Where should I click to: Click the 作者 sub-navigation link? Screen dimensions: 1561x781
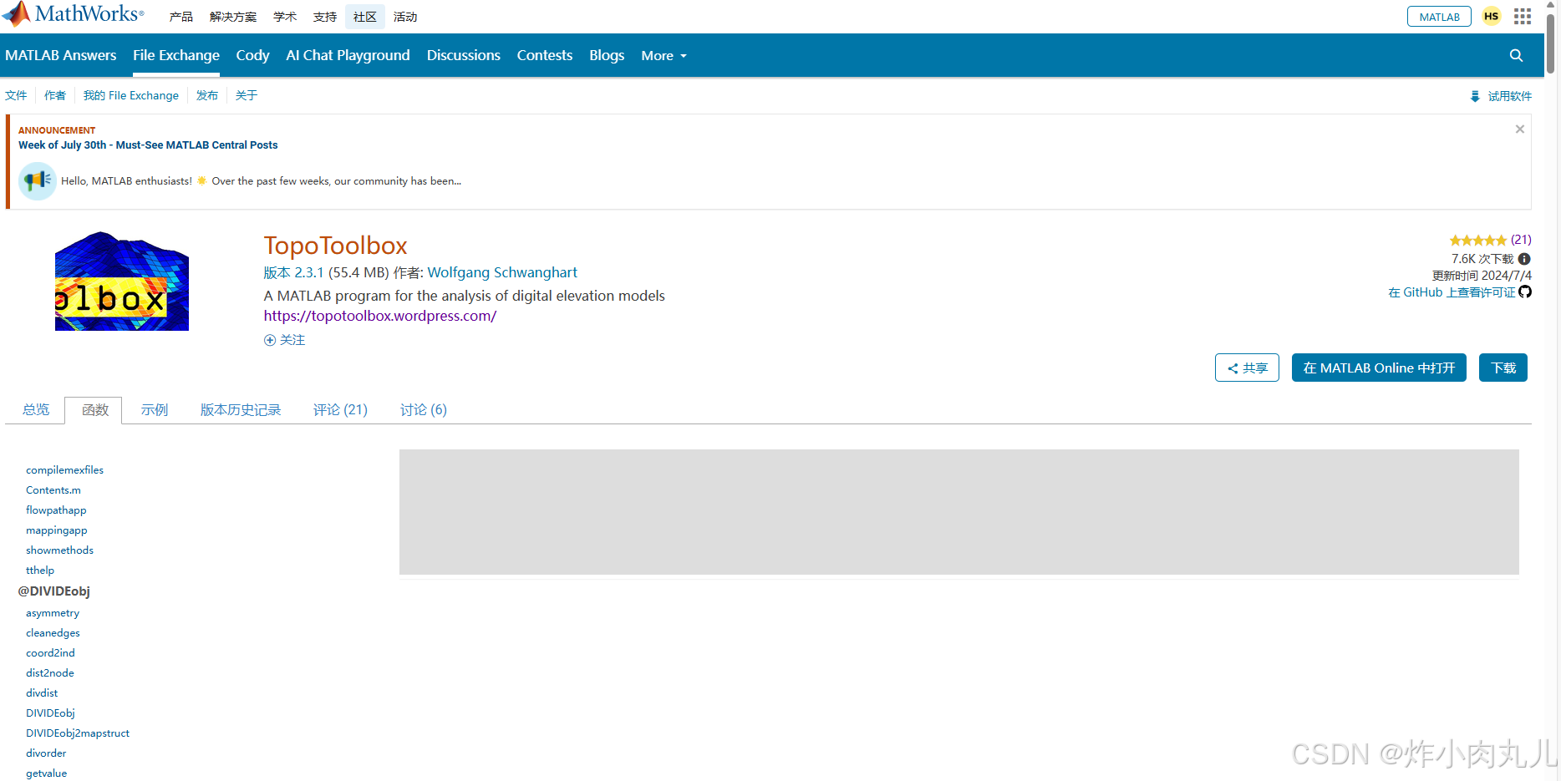point(55,95)
